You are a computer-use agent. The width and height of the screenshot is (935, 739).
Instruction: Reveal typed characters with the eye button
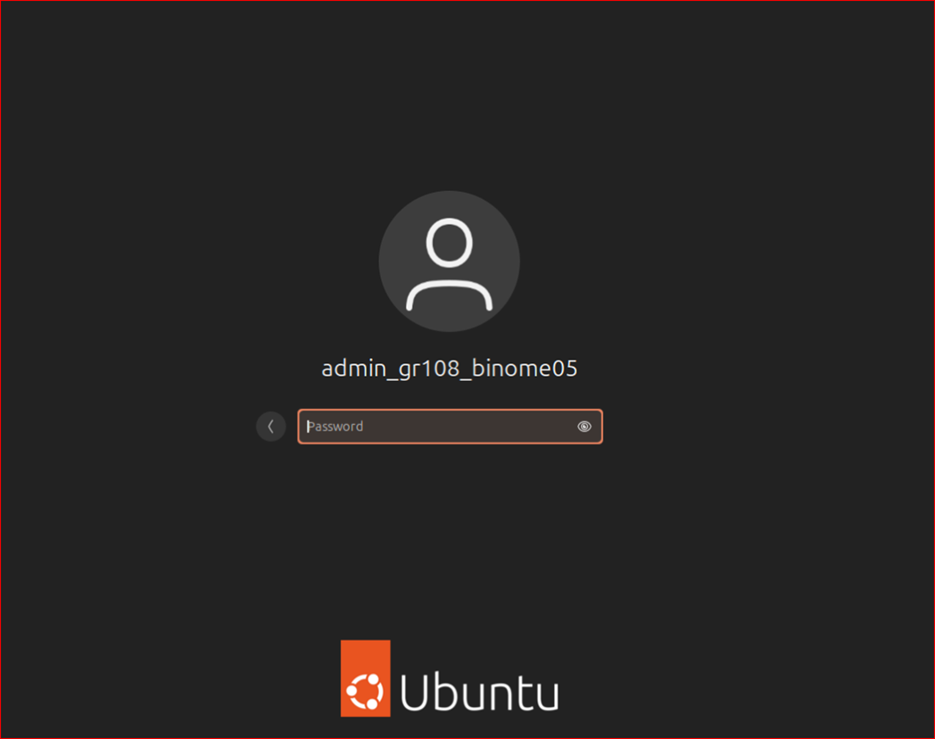pyautogui.click(x=583, y=427)
